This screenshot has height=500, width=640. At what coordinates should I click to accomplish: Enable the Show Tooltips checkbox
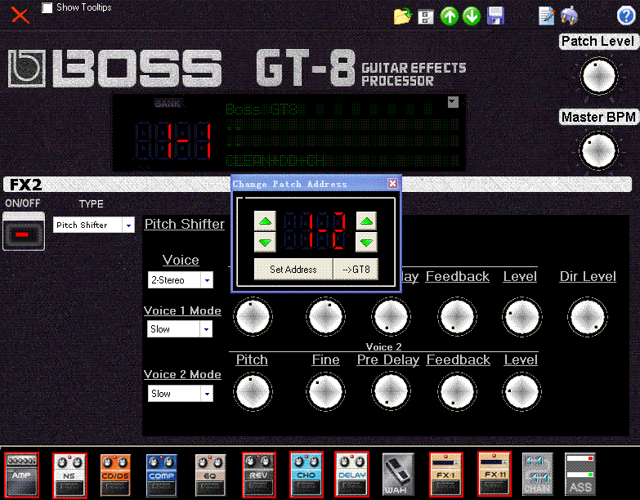47,7
